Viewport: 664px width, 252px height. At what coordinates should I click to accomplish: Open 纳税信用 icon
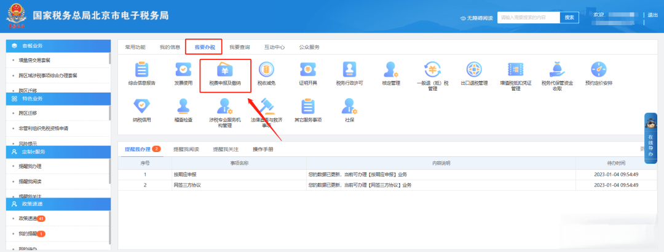click(141, 106)
